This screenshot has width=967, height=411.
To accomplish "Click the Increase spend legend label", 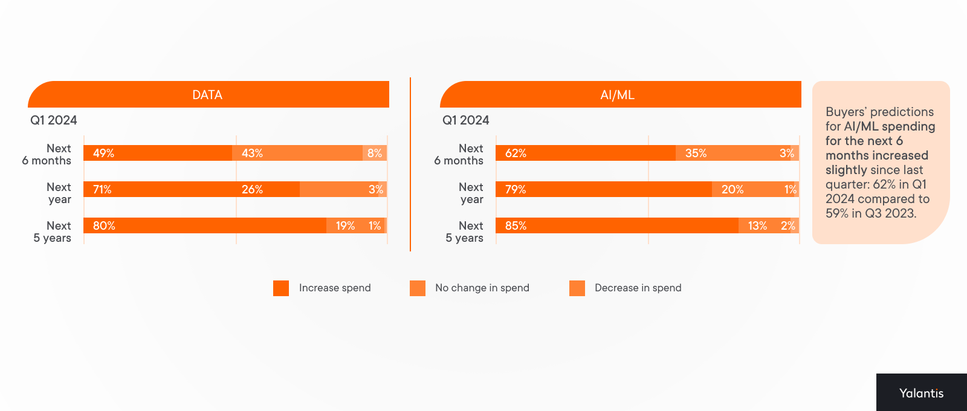I will [335, 288].
